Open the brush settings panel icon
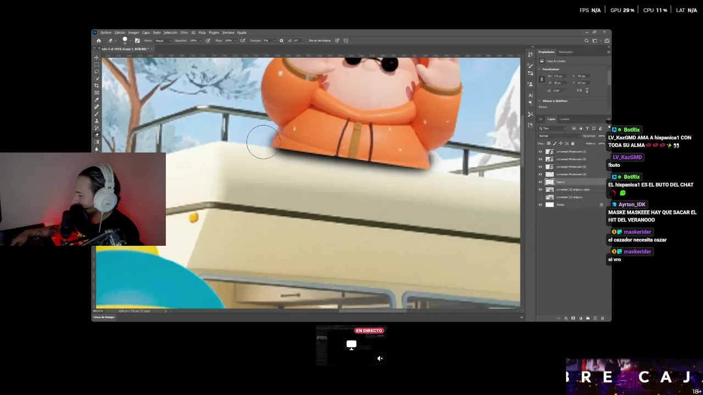 pos(137,41)
